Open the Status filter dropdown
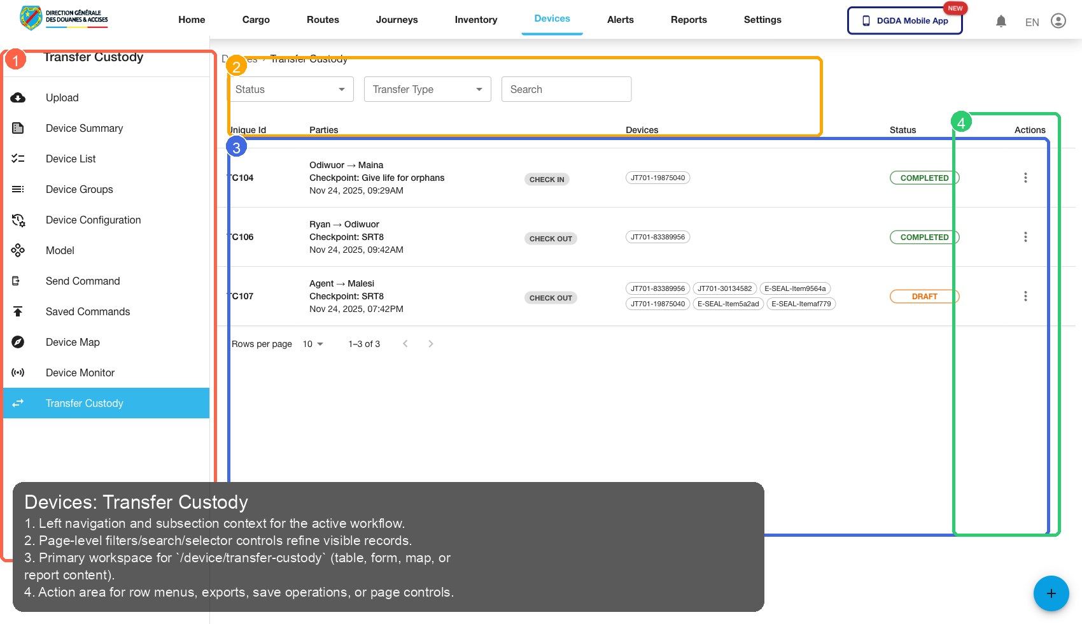 coord(290,89)
